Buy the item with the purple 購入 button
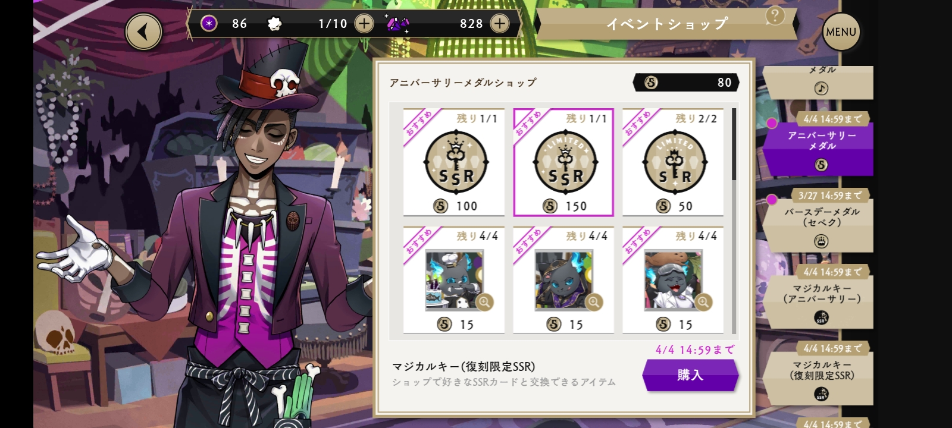The height and width of the screenshot is (428, 952). point(690,375)
